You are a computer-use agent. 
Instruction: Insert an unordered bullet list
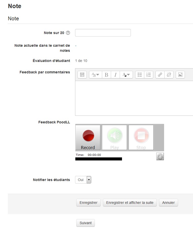click(140, 75)
